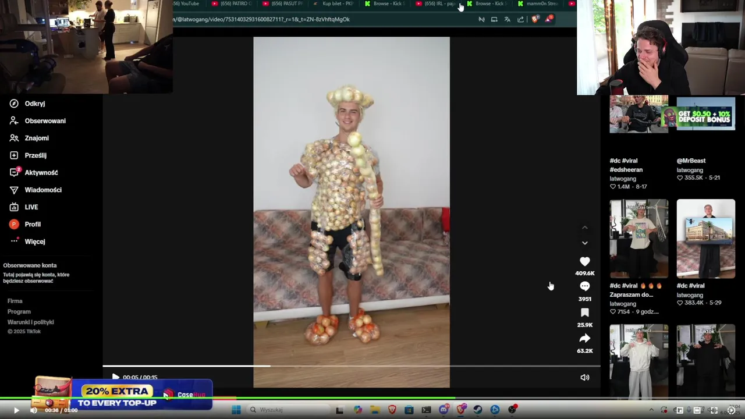Like the video with heart icon
This screenshot has height=419, width=745.
[x=585, y=262]
